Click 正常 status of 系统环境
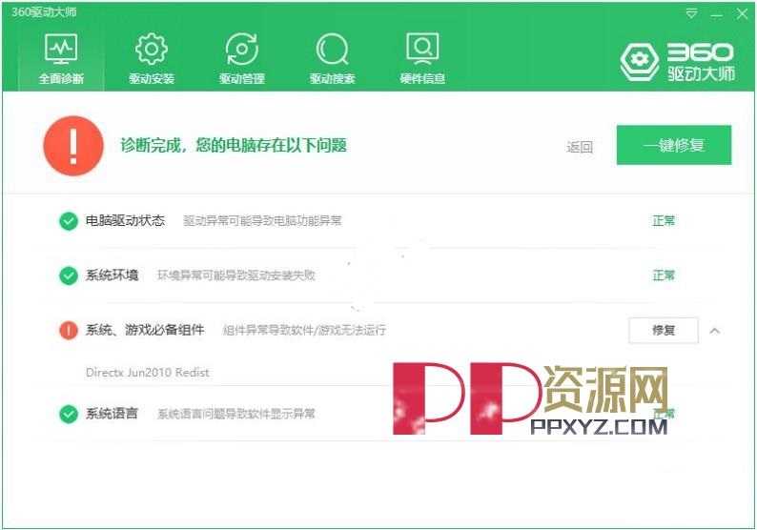The width and height of the screenshot is (757, 530). point(664,275)
